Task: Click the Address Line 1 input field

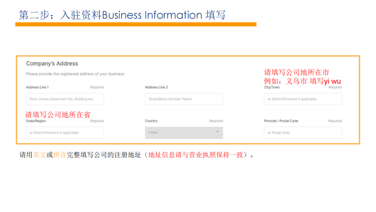Action: [65, 99]
